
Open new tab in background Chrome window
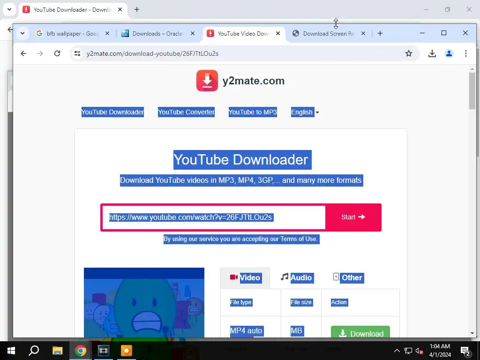coord(137,9)
